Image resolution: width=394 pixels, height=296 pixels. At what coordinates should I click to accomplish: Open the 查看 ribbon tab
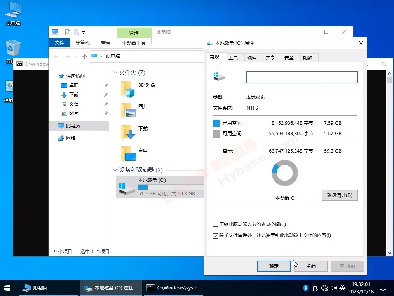click(106, 43)
